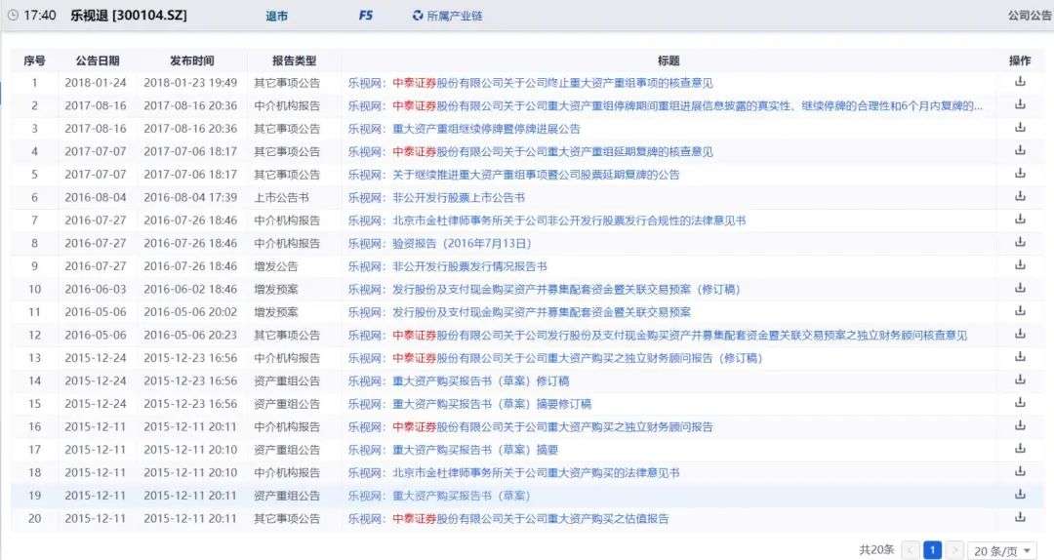Download the row 6 上市公告书
This screenshot has width=1054, height=560.
point(1020,196)
